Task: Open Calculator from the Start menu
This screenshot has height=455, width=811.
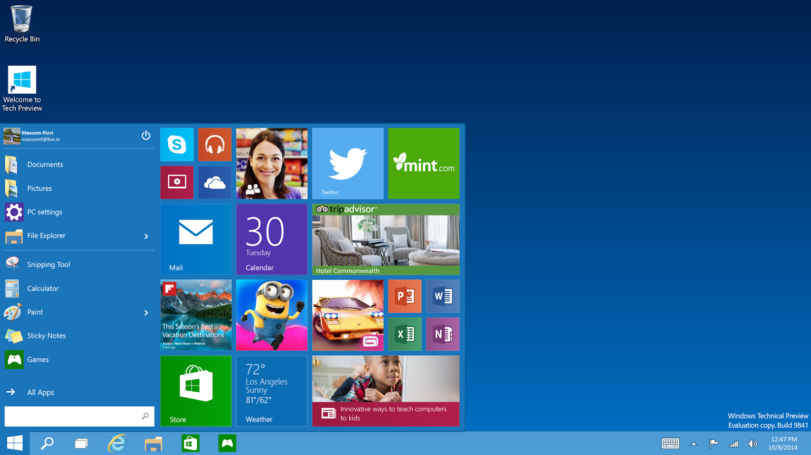Action: click(x=79, y=288)
